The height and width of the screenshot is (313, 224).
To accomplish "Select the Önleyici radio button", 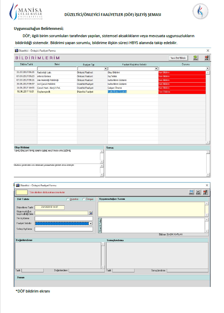I will [x=84, y=199].
